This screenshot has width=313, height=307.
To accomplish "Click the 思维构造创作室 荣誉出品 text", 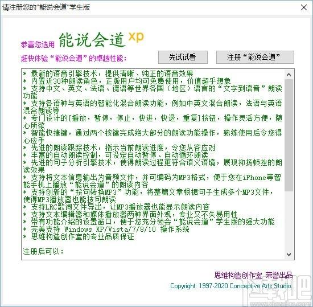I will pos(253,275).
